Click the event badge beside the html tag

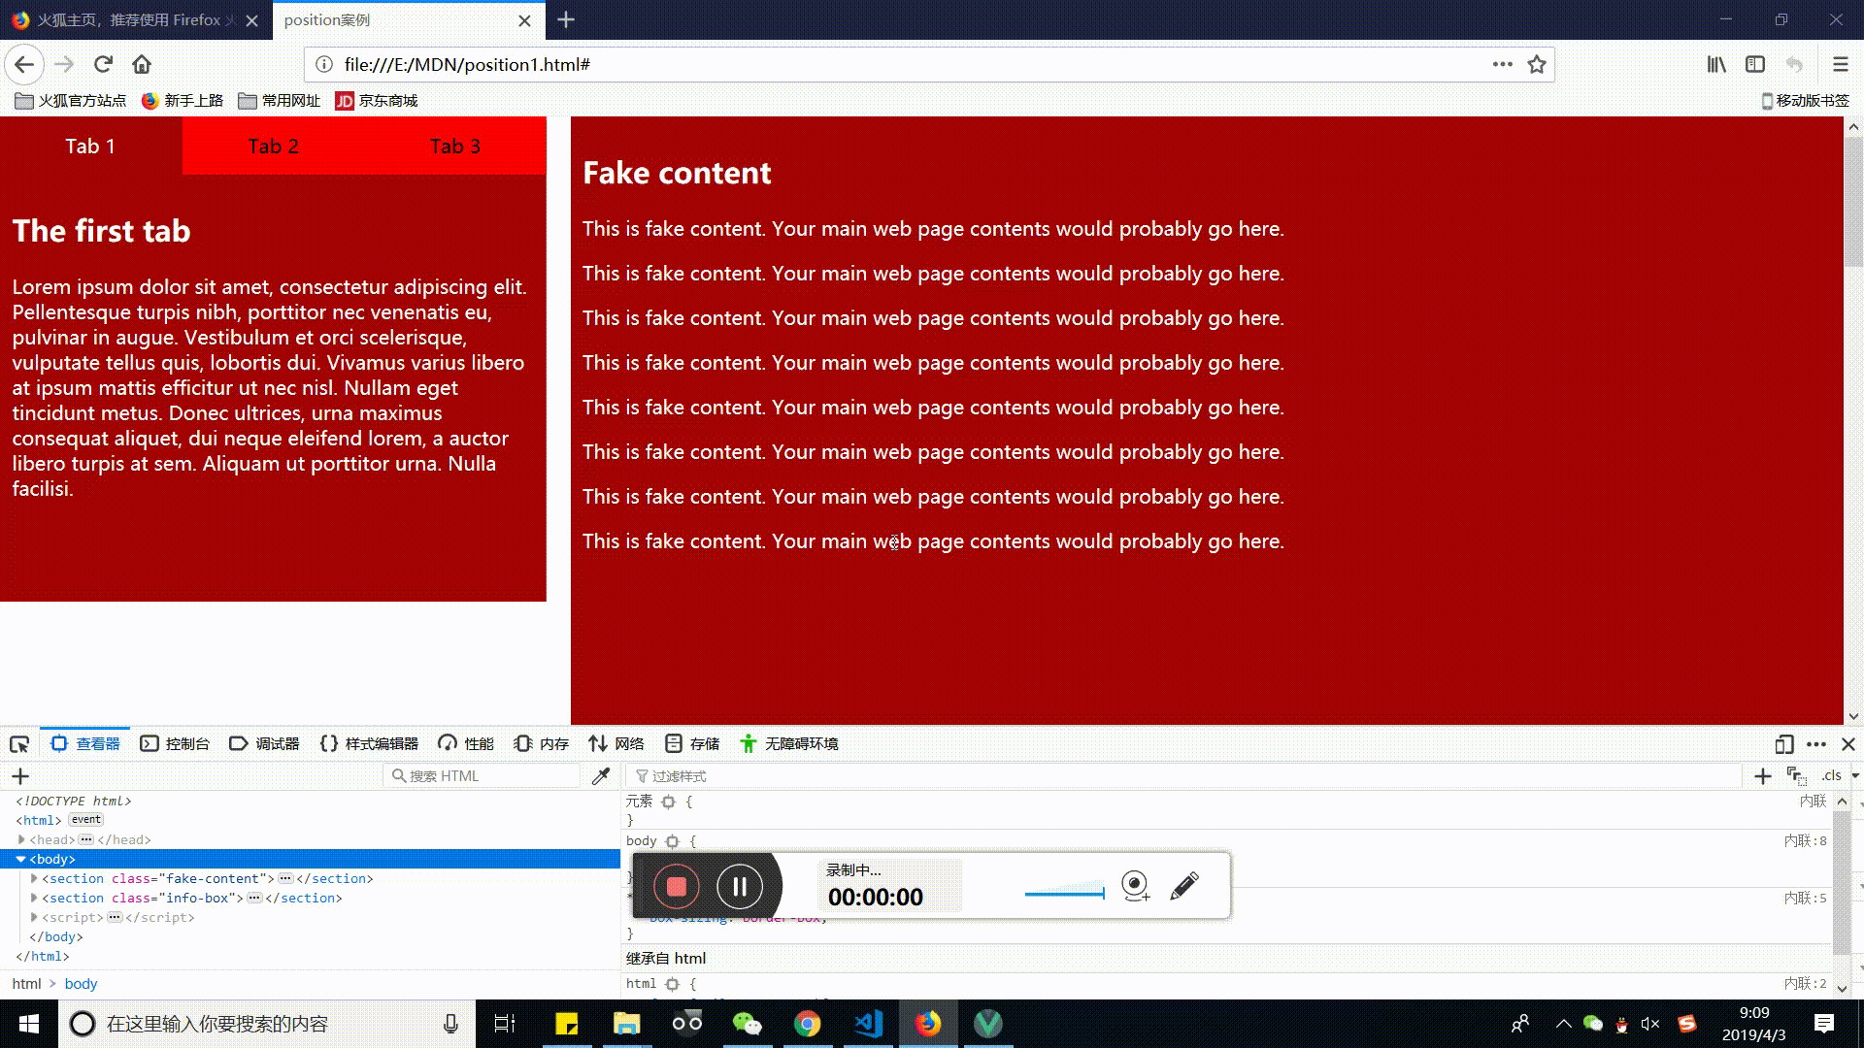(x=85, y=820)
